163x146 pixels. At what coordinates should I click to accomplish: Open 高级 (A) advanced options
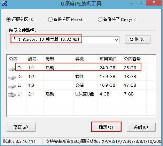(21, 127)
